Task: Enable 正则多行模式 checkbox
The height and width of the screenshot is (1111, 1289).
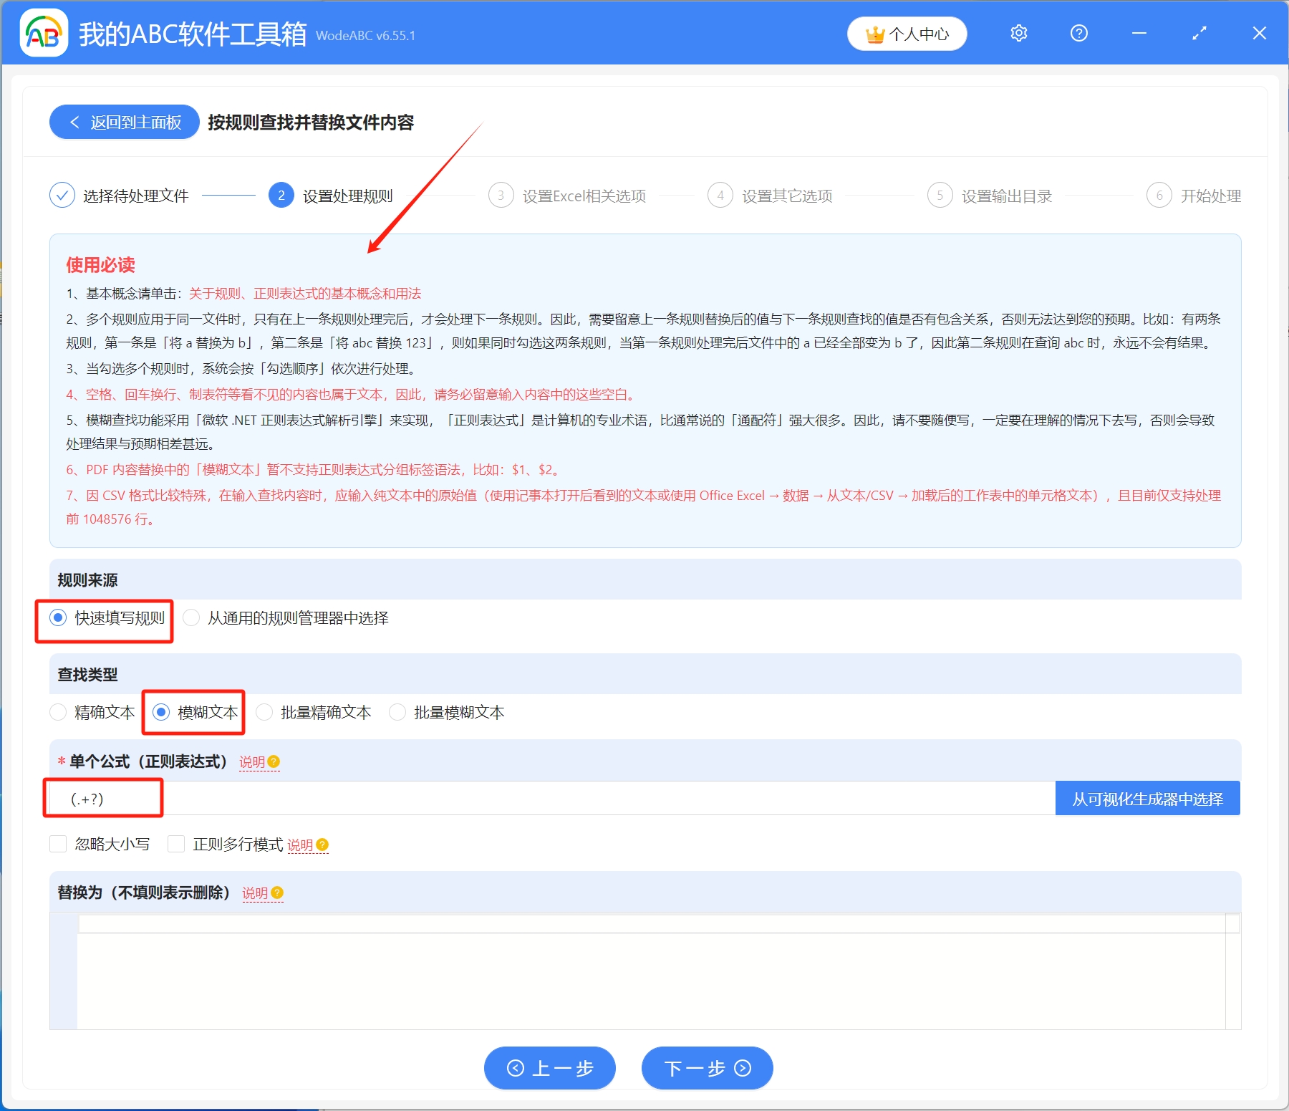Action: click(175, 844)
